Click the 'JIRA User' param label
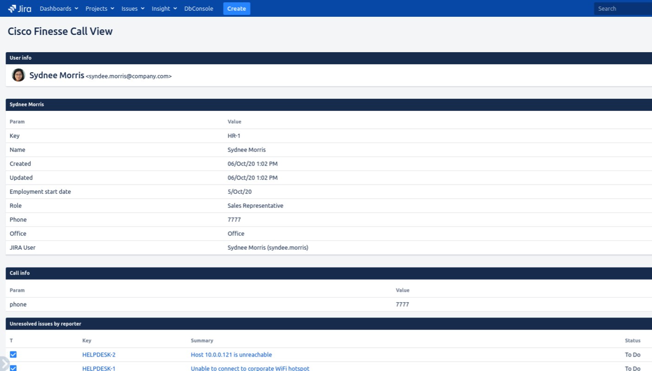Image resolution: width=652 pixels, height=371 pixels. pos(23,247)
